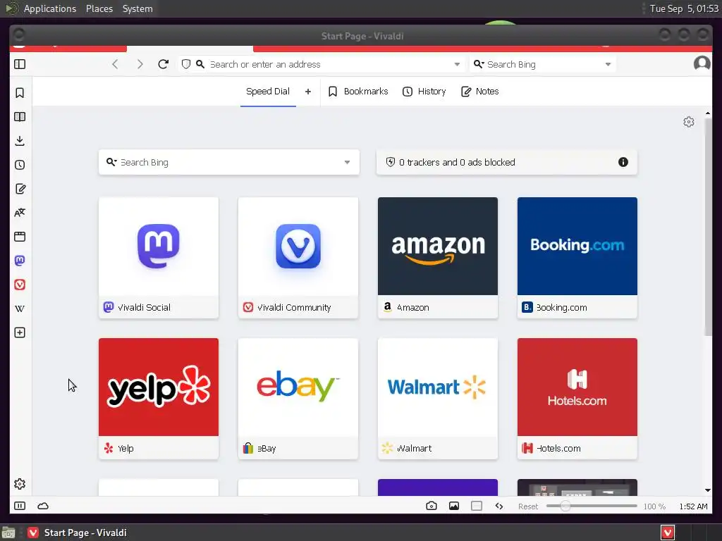
Task: Open the Mastodon web panel
Action: tap(20, 261)
